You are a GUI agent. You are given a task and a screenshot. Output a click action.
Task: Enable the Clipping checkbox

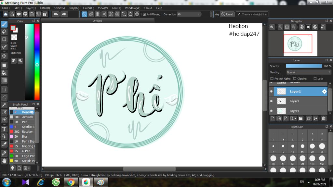tap(295, 79)
